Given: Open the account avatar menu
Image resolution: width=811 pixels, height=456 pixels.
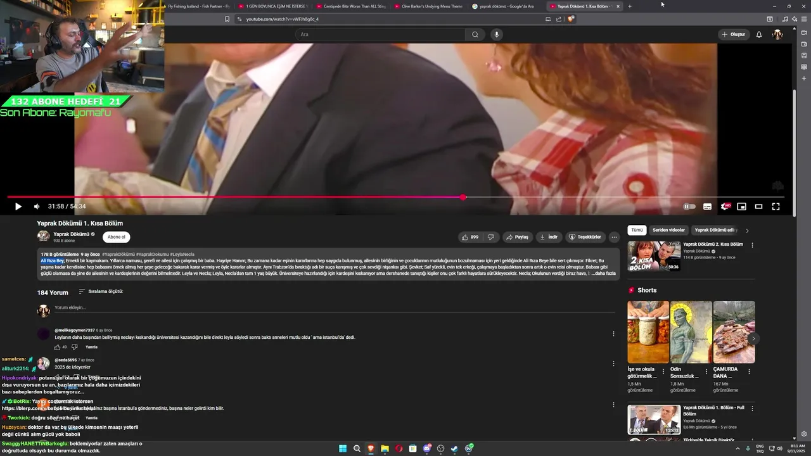Looking at the screenshot, I should 777,34.
